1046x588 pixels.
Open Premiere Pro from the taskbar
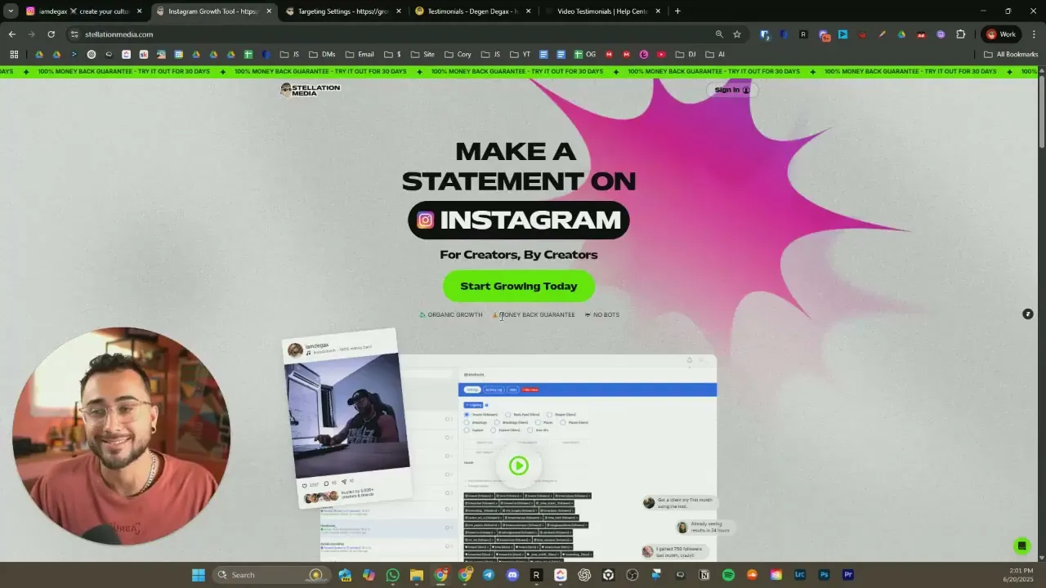[x=848, y=575]
